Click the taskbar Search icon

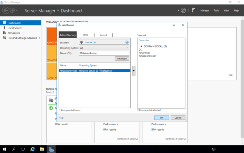tap(14, 149)
